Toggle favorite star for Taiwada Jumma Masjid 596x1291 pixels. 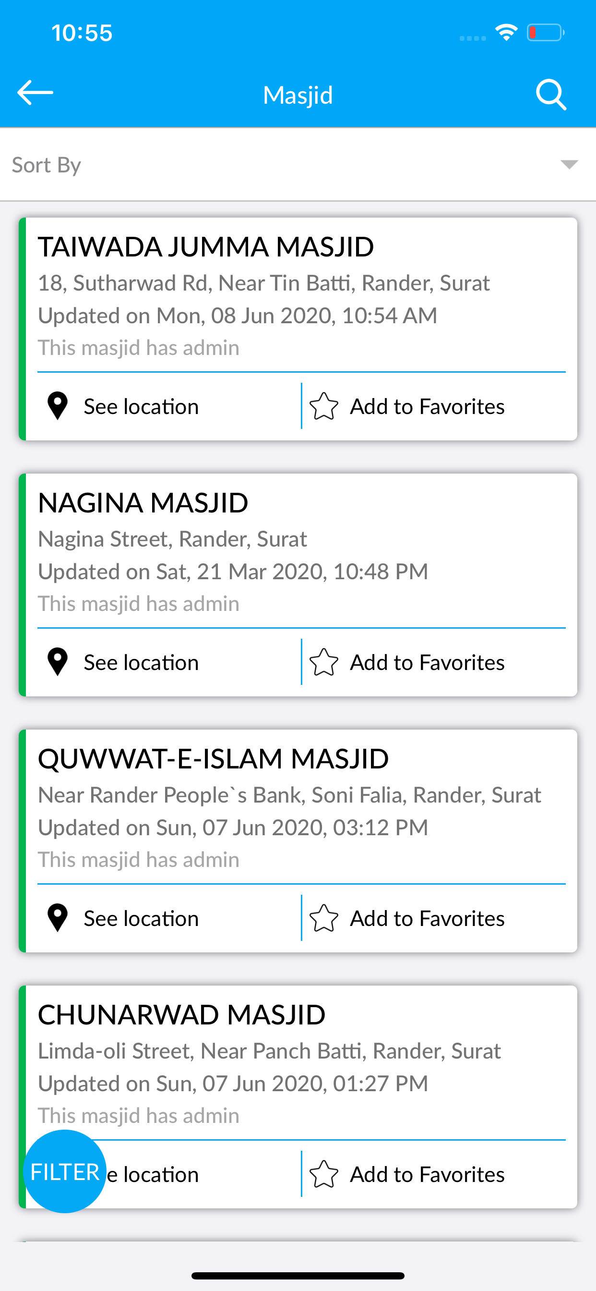tap(324, 406)
